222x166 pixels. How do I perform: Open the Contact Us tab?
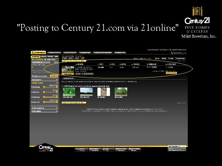point(120,53)
